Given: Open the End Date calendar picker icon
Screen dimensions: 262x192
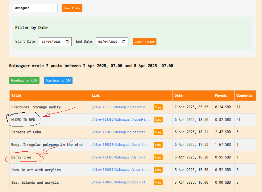Looking at the screenshot, I should pyautogui.click(x=124, y=42).
